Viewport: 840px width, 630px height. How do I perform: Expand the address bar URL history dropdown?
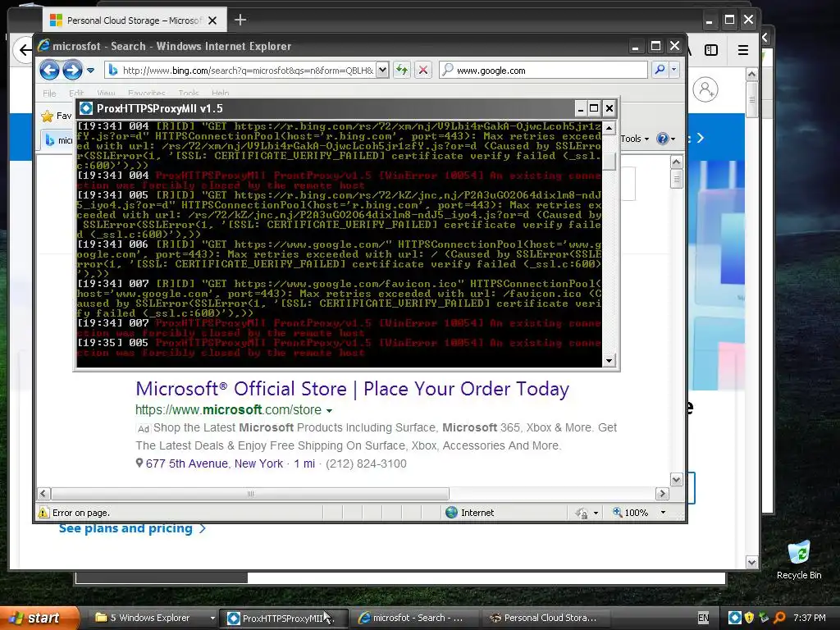coord(382,70)
